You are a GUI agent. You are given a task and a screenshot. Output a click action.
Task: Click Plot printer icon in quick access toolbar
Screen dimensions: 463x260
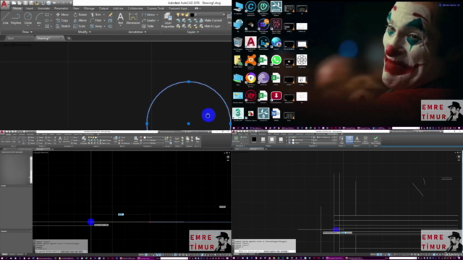[48, 3]
